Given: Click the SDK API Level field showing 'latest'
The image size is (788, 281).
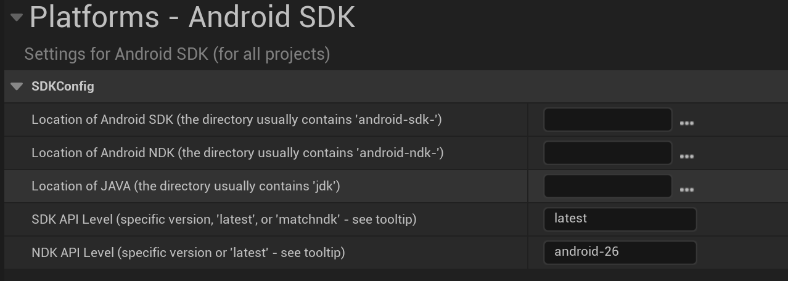Looking at the screenshot, I should tap(619, 219).
